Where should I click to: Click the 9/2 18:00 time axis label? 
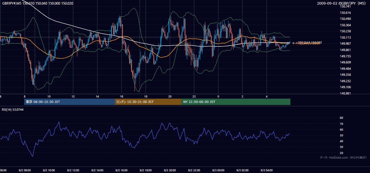(146, 170)
